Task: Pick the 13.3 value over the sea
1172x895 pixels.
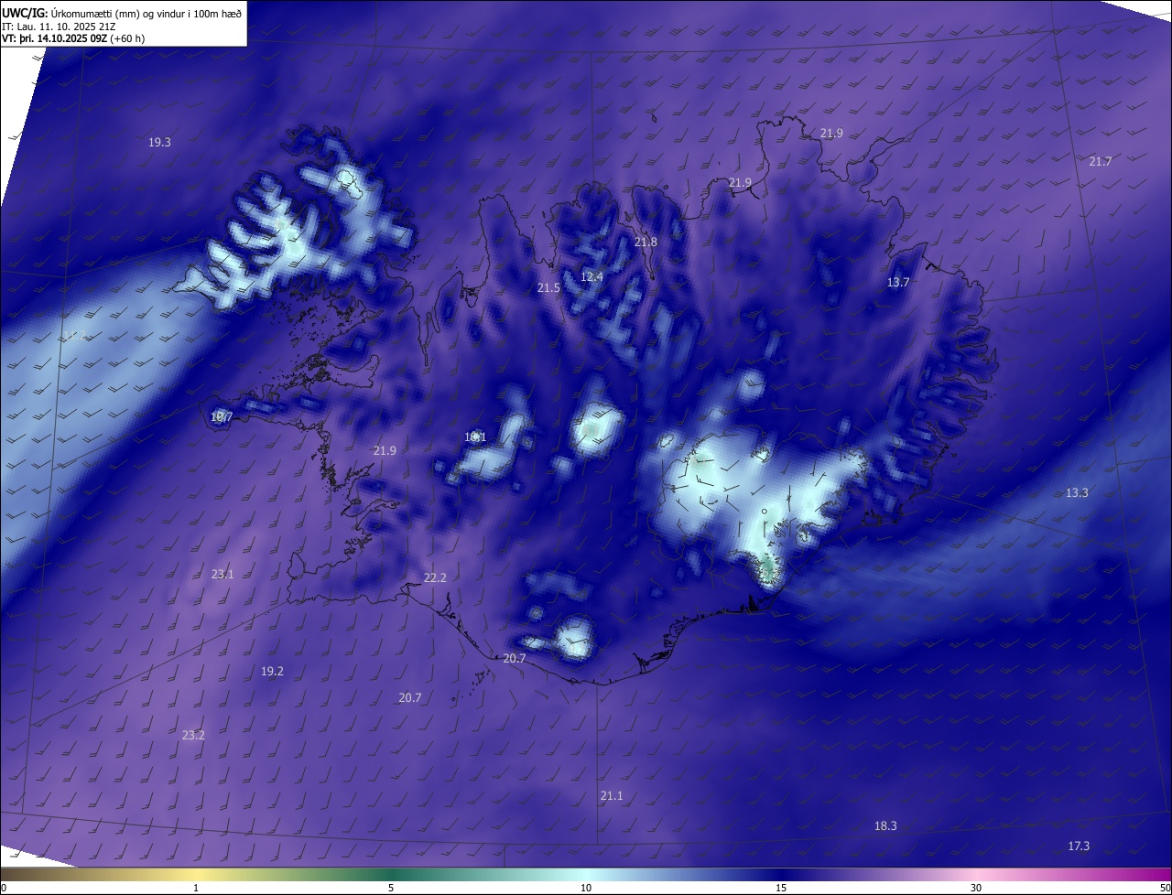Action: 1077,492
